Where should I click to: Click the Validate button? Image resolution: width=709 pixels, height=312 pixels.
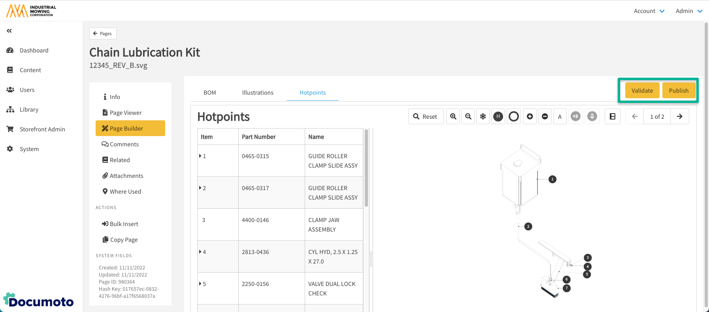642,90
